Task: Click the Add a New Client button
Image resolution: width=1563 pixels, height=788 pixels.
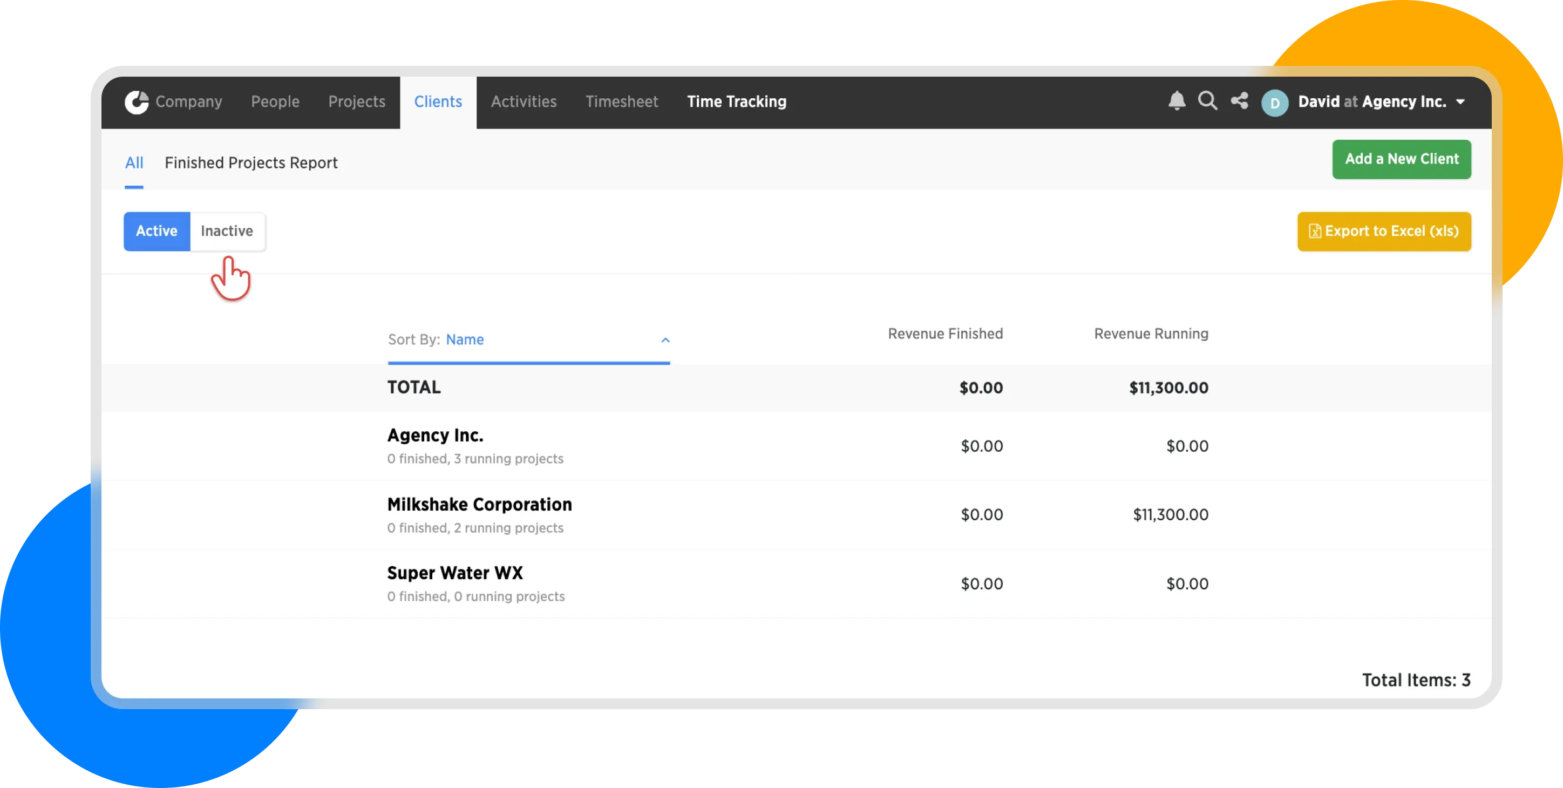Action: tap(1401, 159)
